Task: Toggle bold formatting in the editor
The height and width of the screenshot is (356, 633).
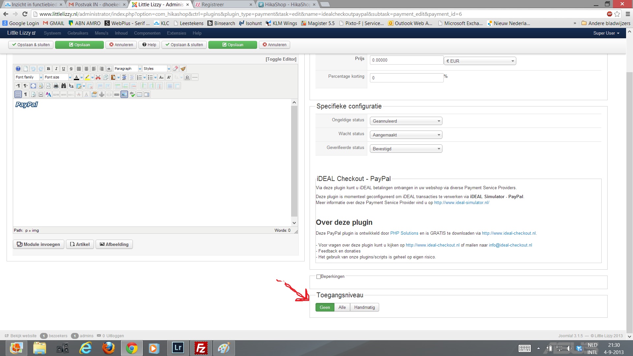Action: pyautogui.click(x=48, y=69)
